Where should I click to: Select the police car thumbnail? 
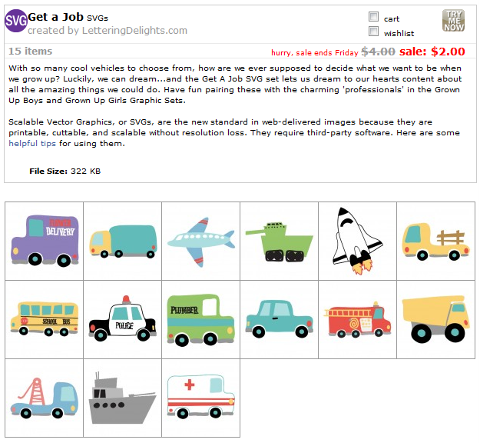(x=123, y=319)
